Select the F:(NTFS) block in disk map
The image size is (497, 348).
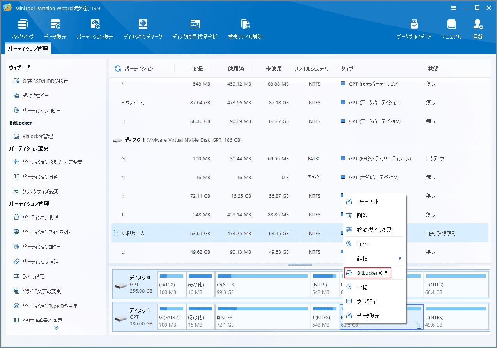pos(456,285)
